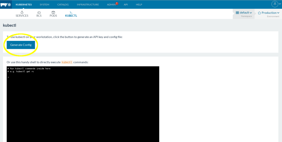
Task: Click the house icon beside Production
Action: 259,13
